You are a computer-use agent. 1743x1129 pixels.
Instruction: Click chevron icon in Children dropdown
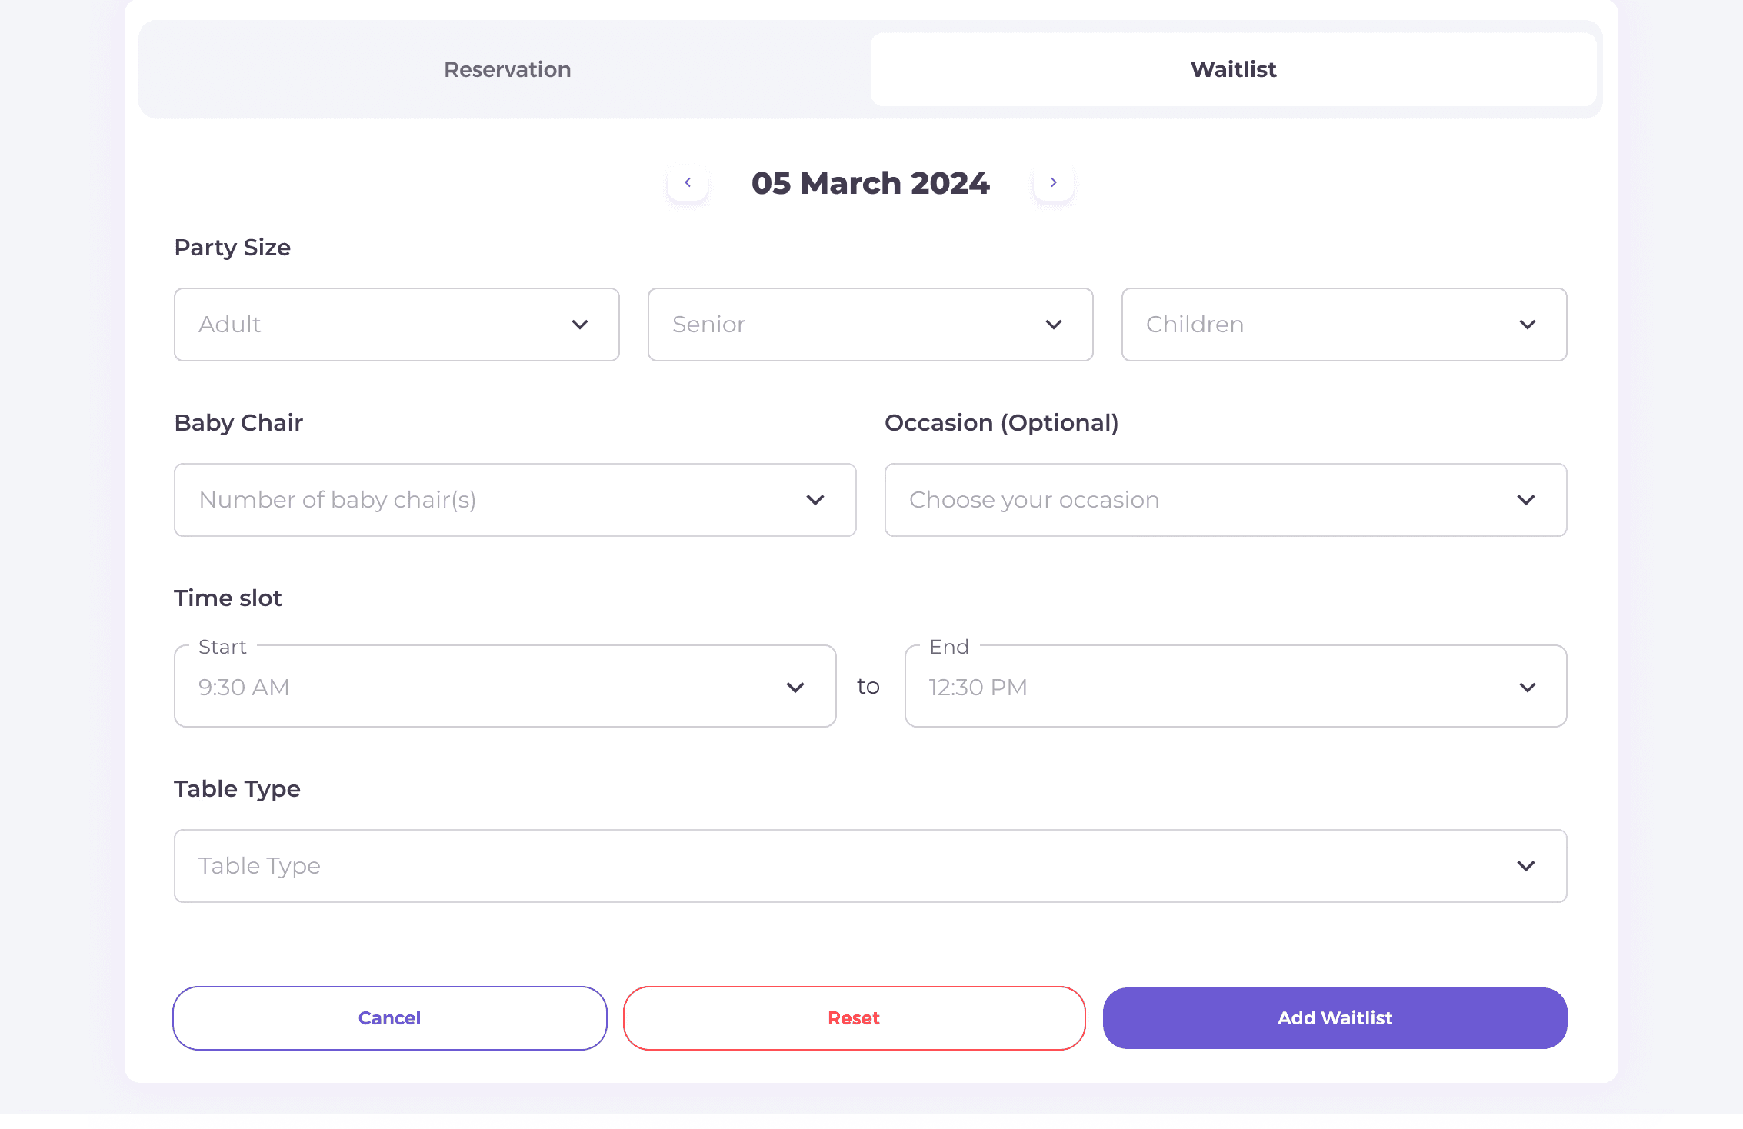(x=1528, y=325)
